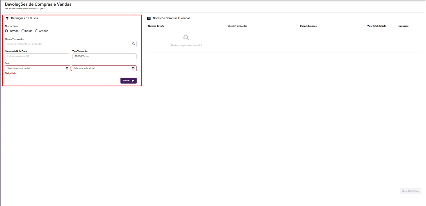Select the Entrada radio button
This screenshot has height=206, width=426.
(6, 31)
